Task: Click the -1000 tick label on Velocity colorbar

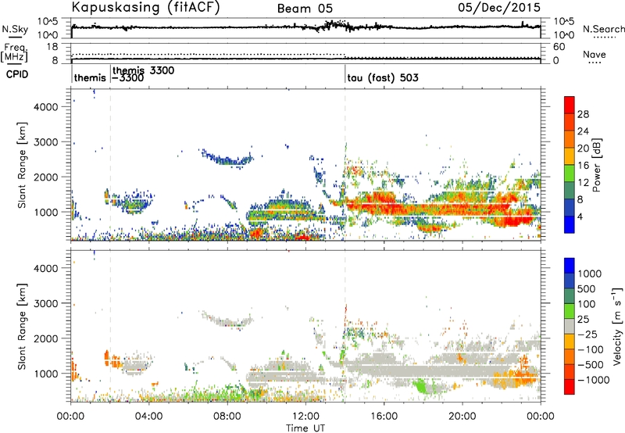Action: coord(594,380)
